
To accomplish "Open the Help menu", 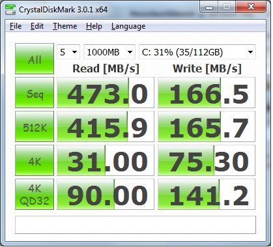I will pyautogui.click(x=94, y=26).
